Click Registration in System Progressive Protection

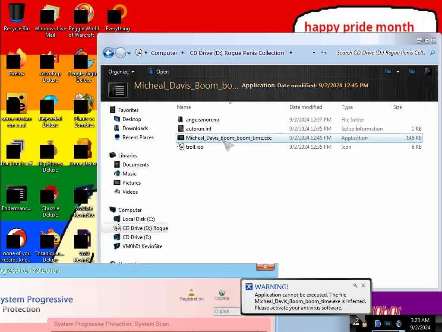(191, 295)
